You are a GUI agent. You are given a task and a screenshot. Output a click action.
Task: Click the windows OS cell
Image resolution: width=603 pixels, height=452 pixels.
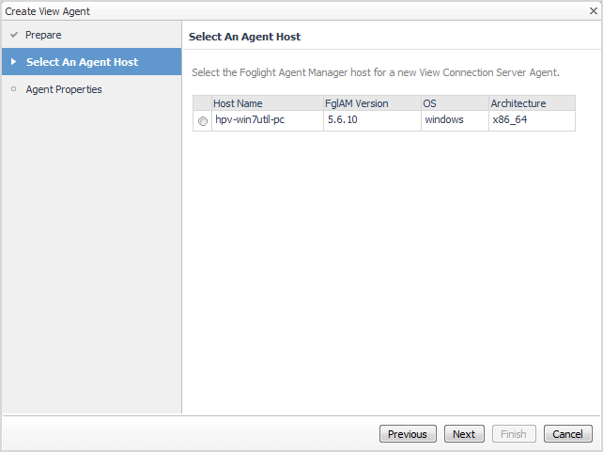point(444,120)
